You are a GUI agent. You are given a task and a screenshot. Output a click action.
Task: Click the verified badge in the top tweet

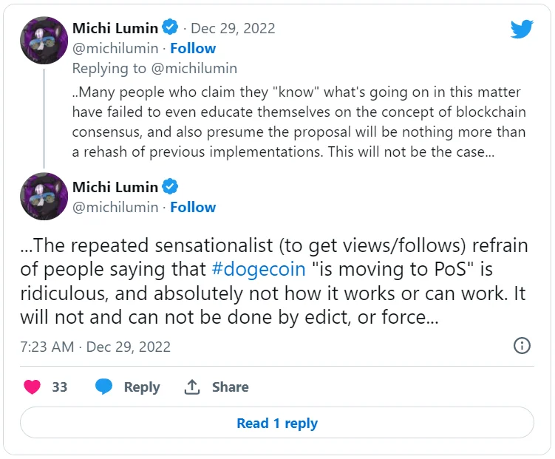coord(170,28)
